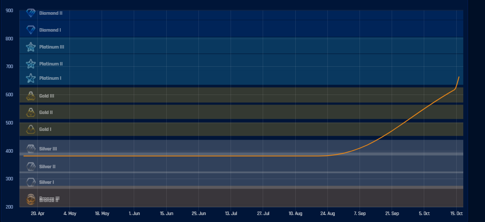This screenshot has height=222, width=485.
Task: Click the Platinum III text label
Action: click(x=52, y=47)
